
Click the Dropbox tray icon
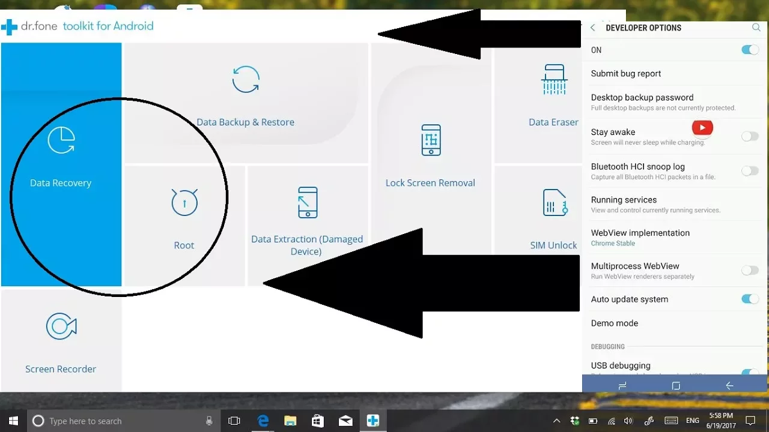point(575,421)
